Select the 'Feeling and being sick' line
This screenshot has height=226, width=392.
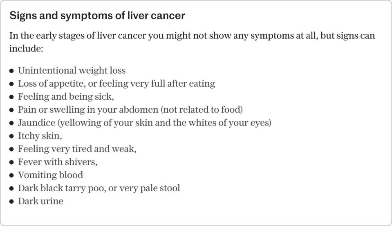[66, 97]
